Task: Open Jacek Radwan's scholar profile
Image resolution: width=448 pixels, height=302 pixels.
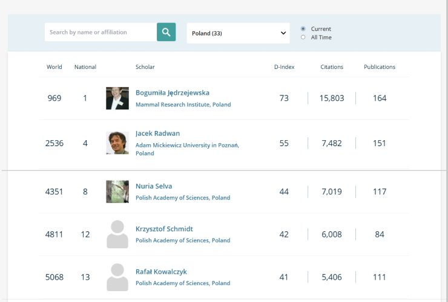Action: pyautogui.click(x=157, y=133)
